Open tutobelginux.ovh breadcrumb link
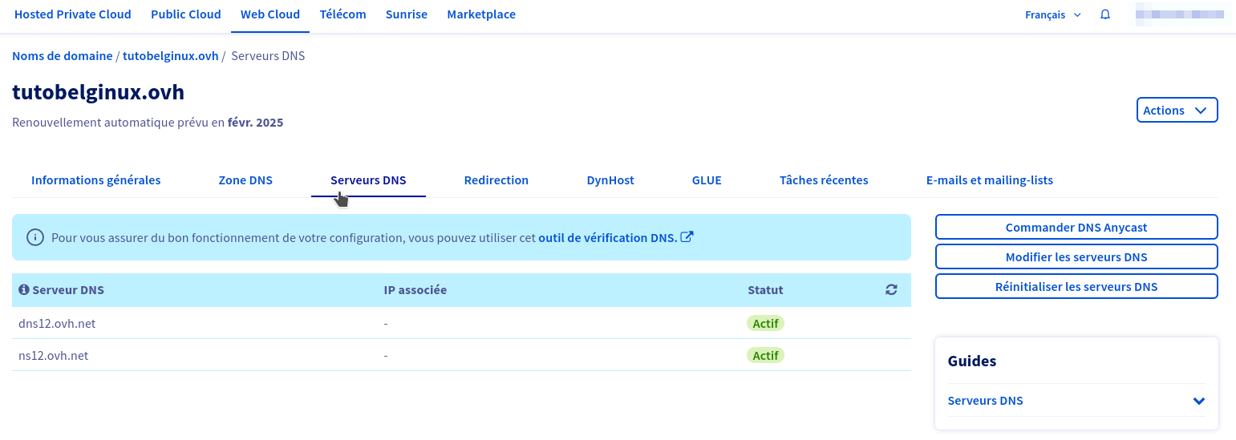This screenshot has width=1236, height=440. 171,56
